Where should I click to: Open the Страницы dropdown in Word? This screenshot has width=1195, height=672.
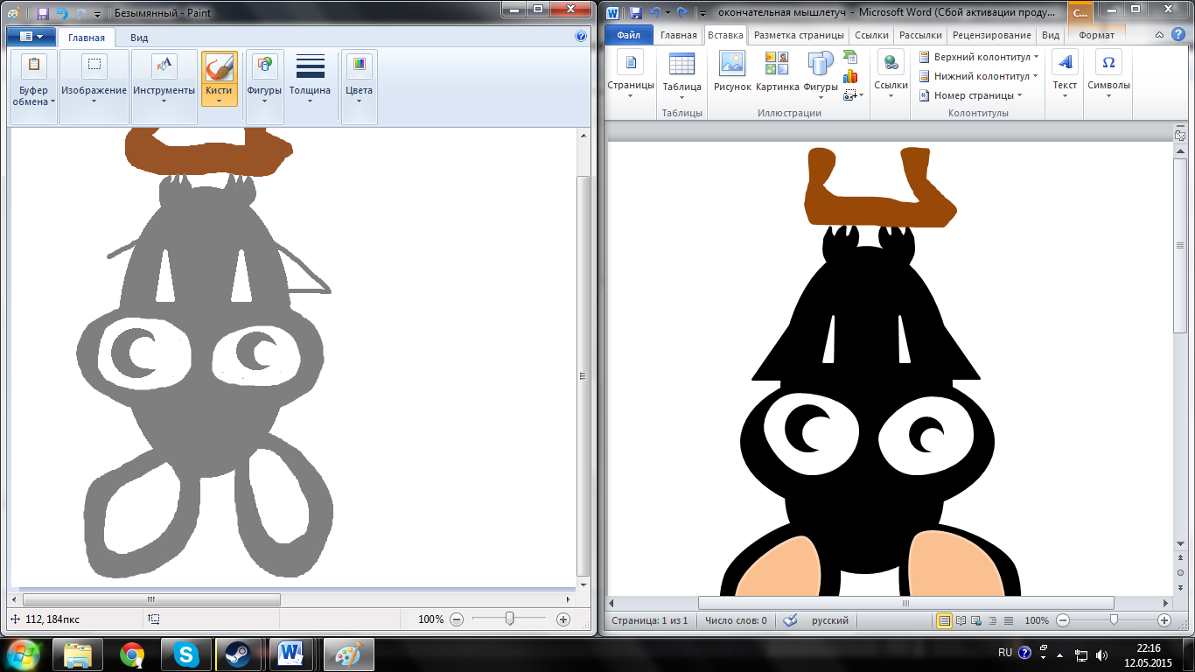(631, 74)
